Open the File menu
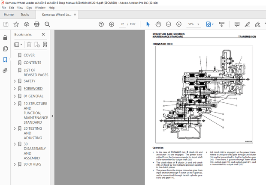The image size is (266, 185). (4, 8)
